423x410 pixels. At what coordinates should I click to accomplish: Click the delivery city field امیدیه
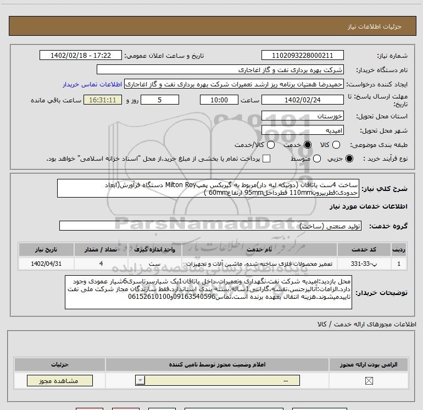[302, 130]
